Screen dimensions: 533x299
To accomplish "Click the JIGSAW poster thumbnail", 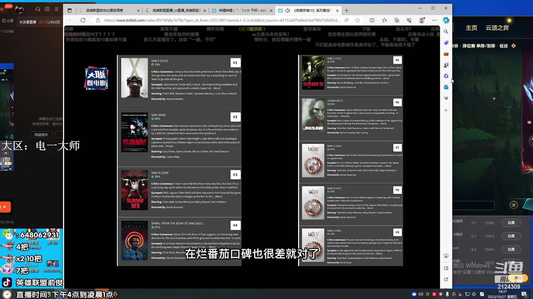I will pos(313,115).
